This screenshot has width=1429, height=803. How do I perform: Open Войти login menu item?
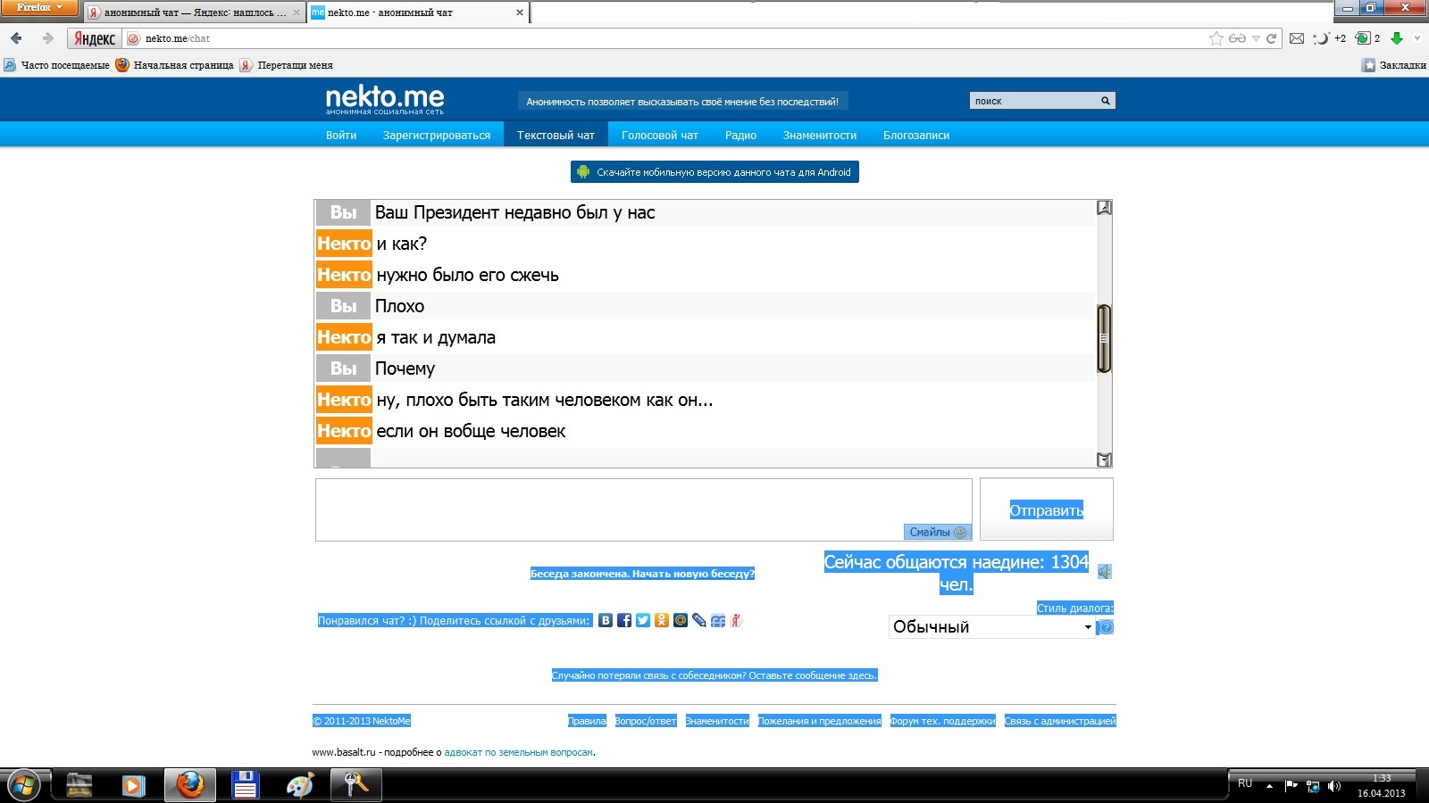(341, 136)
